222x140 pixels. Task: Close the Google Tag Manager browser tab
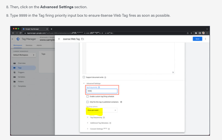pyautogui.click(x=47, y=29)
